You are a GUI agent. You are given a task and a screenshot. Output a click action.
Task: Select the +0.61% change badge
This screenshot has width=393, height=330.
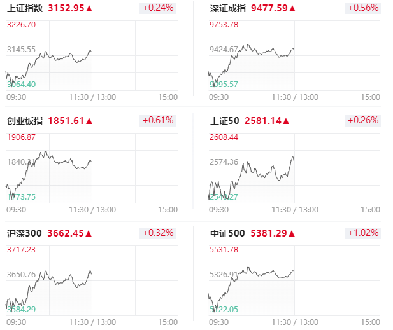[158, 120]
